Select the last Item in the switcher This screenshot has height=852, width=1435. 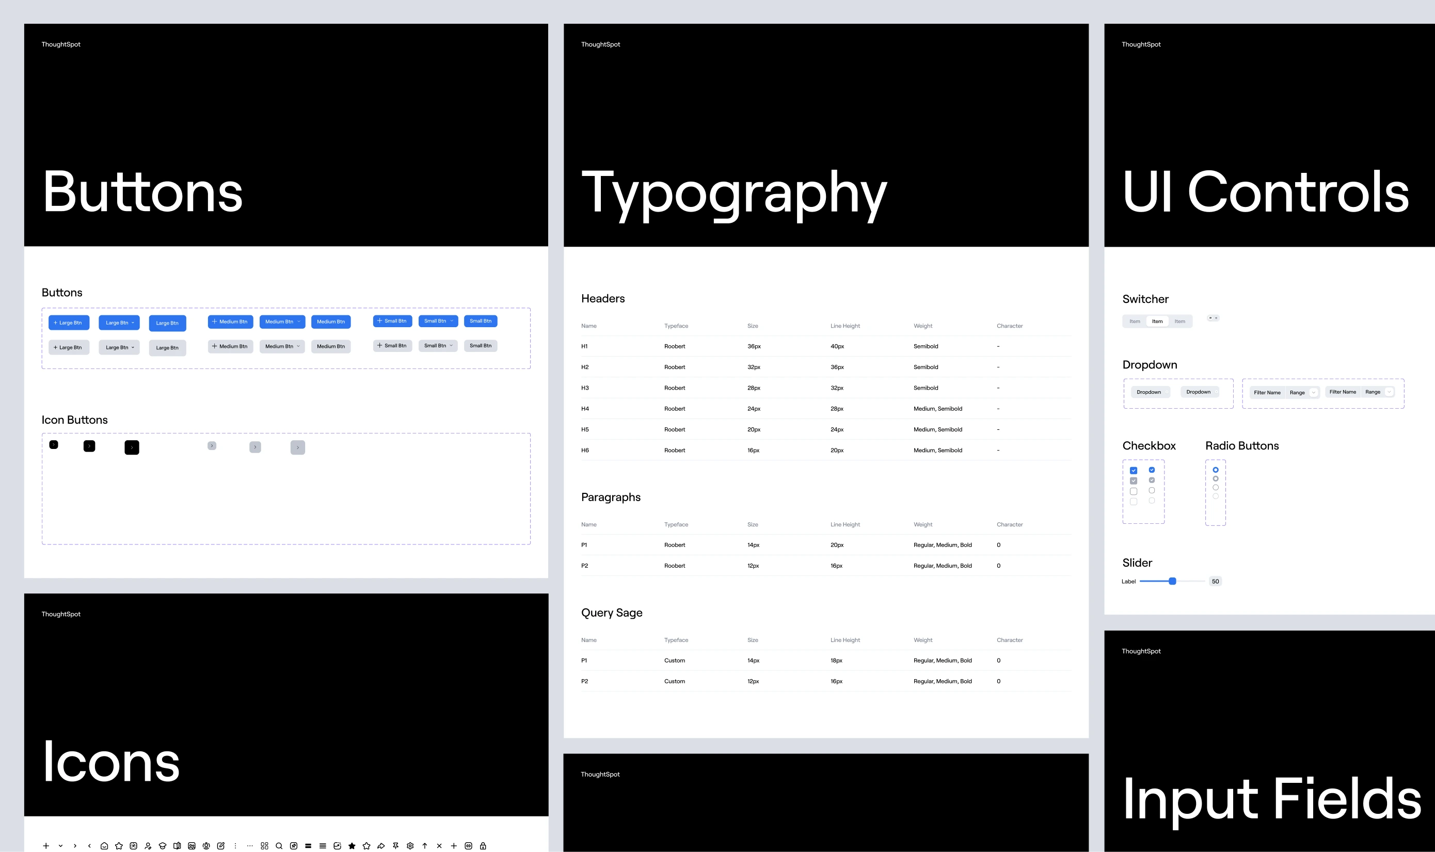[x=1179, y=321]
